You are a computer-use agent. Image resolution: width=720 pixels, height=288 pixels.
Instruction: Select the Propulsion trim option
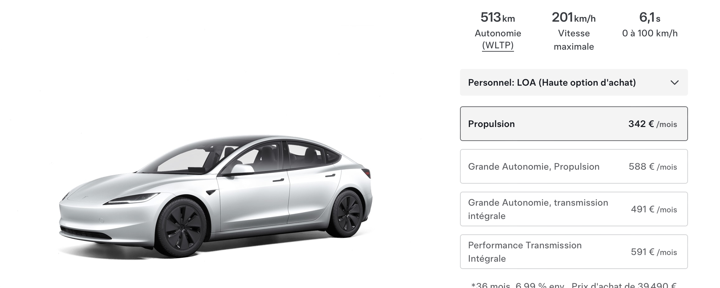pyautogui.click(x=574, y=124)
